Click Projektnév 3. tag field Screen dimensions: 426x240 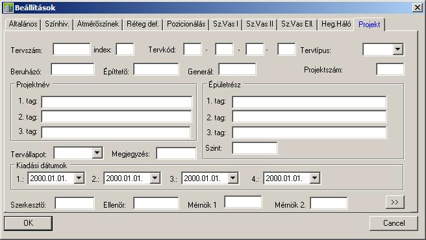coord(116,133)
